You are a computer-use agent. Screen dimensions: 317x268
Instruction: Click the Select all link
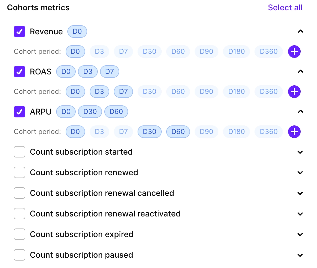pyautogui.click(x=285, y=7)
